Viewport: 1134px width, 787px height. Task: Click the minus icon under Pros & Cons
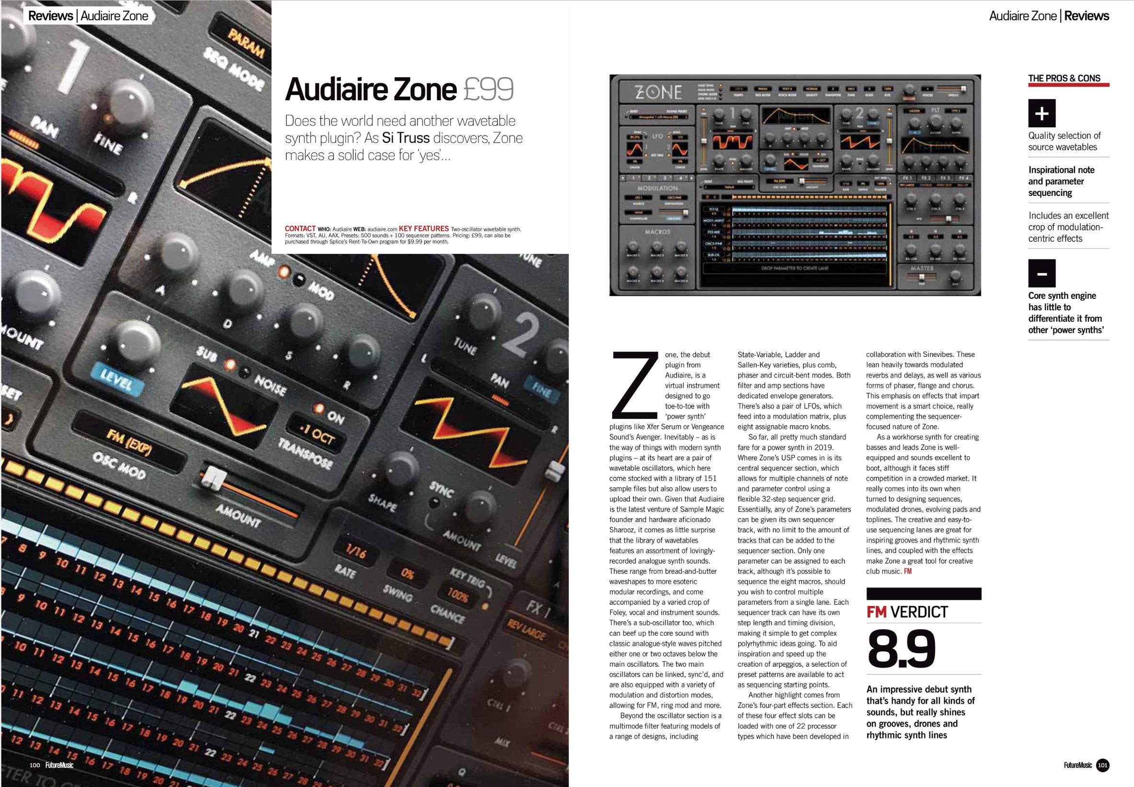pos(1042,273)
